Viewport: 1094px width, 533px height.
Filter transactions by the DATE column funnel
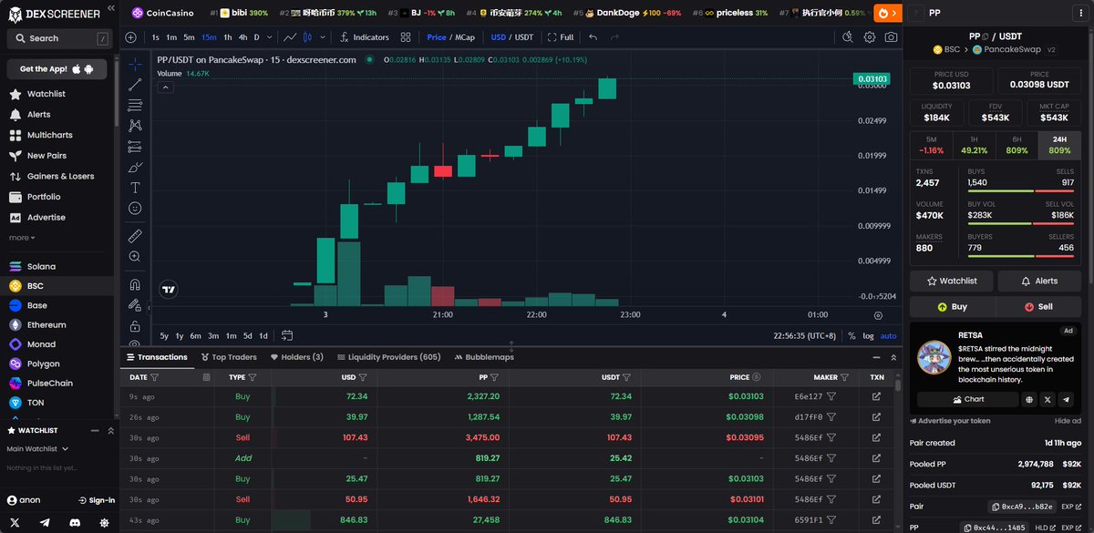pyautogui.click(x=155, y=377)
